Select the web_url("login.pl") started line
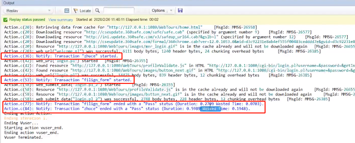The image size is (355, 143). [x=76, y=61]
